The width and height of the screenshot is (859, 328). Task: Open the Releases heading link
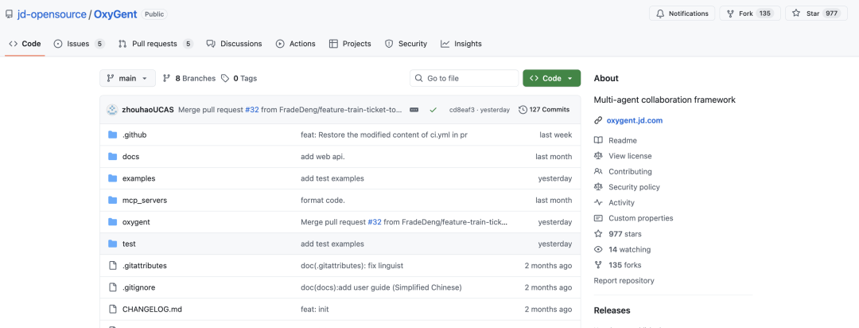612,310
